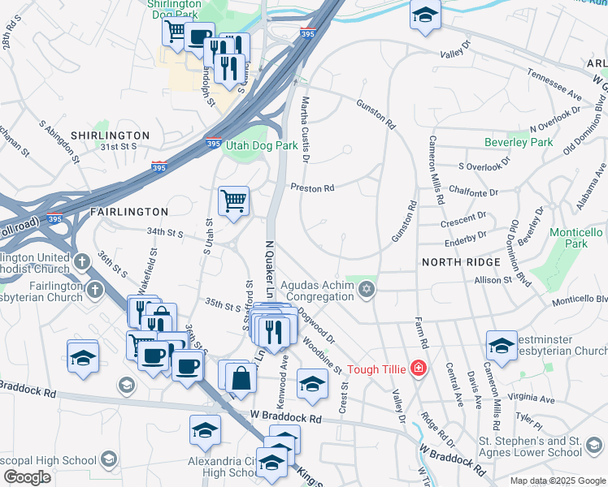Click the school marker near Westminster Presbyterian Church
Screen dimensions: 608x487
(502, 346)
